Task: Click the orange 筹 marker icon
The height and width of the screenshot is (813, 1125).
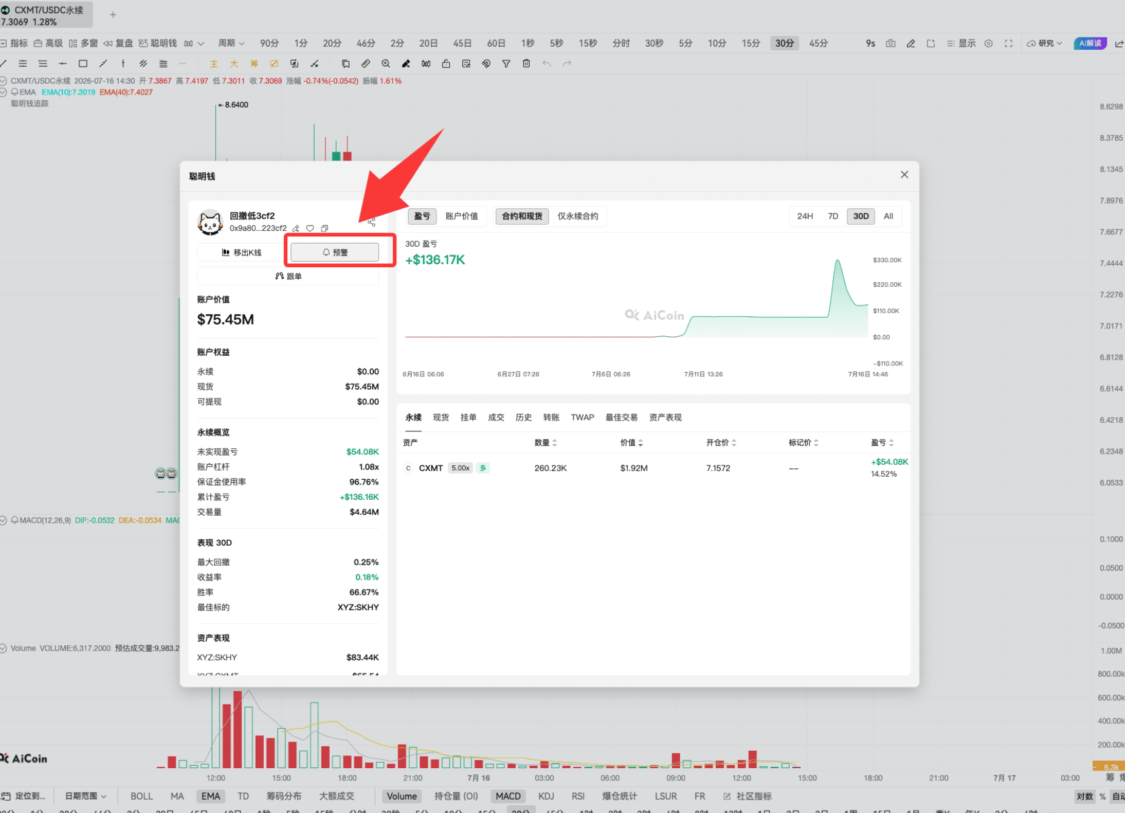Action: click(x=254, y=64)
